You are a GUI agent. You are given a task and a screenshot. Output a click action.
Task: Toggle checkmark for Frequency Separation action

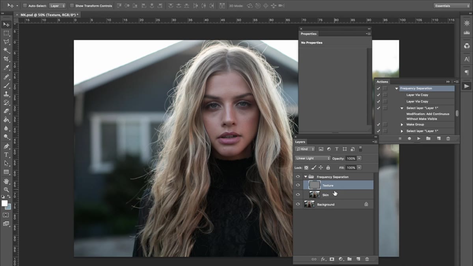pyautogui.click(x=378, y=89)
